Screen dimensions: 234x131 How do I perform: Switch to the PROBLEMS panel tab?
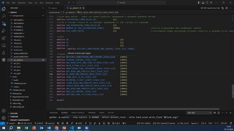click(x=53, y=113)
